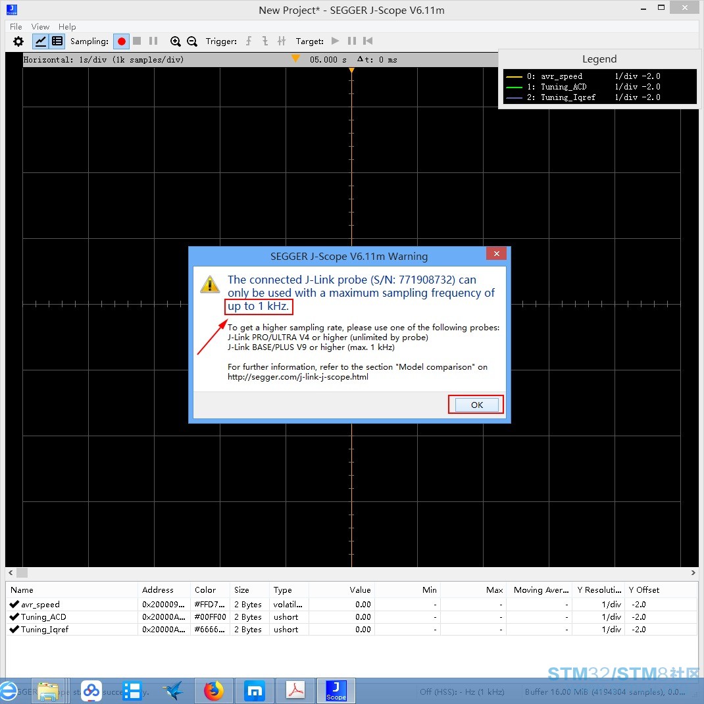Click the horizontal scrollbar thumb
The image size is (704, 704).
click(22, 572)
